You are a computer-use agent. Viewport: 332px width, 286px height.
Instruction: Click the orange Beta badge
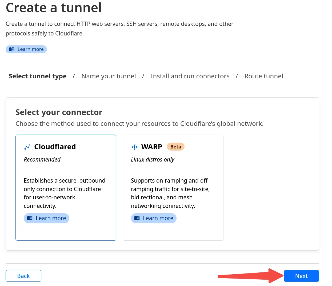tap(175, 147)
